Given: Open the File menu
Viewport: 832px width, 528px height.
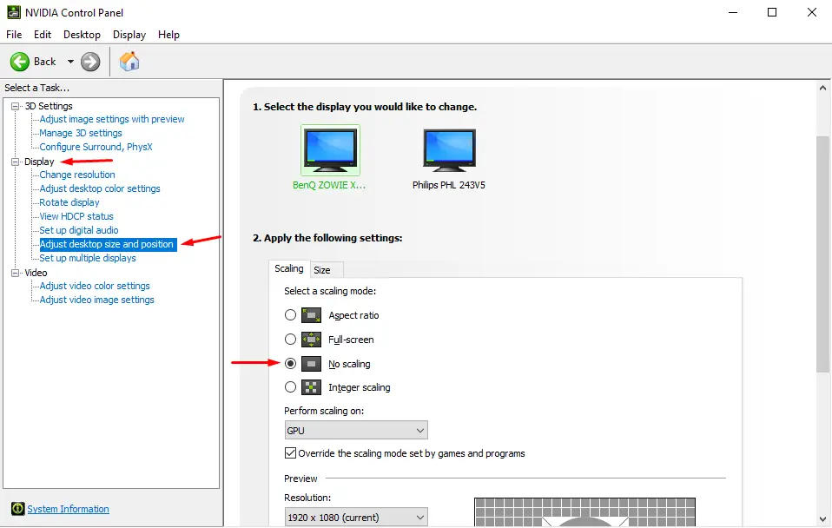Looking at the screenshot, I should pyautogui.click(x=14, y=35).
